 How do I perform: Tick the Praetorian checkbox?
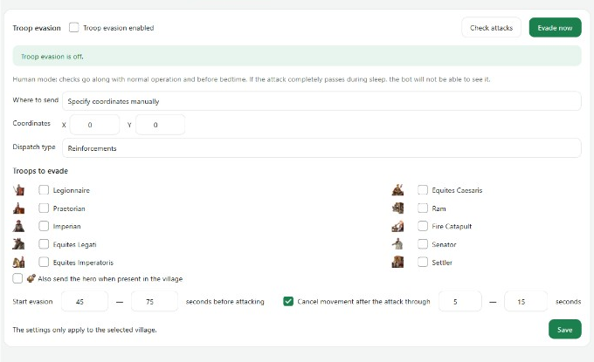point(44,208)
